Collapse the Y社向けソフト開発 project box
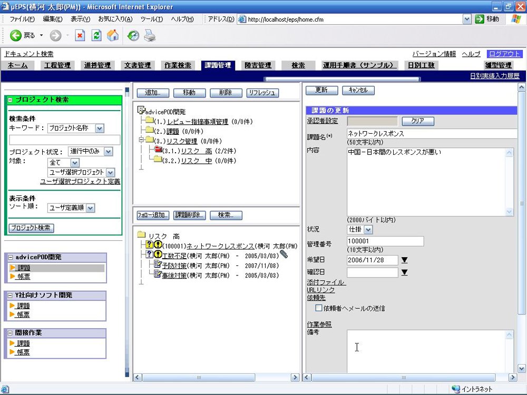 coord(11,295)
